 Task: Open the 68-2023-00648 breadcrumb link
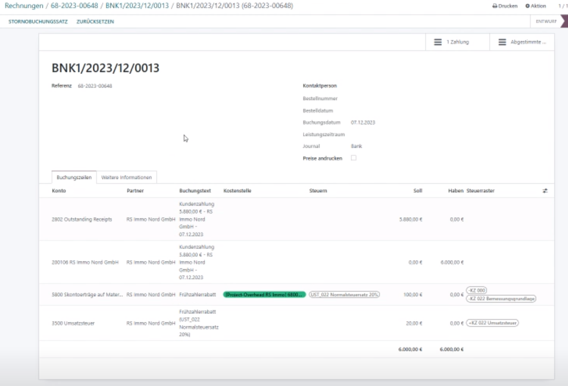pyautogui.click(x=75, y=6)
